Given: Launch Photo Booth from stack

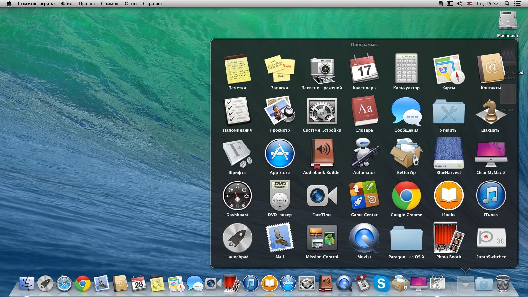Looking at the screenshot, I should 448,238.
